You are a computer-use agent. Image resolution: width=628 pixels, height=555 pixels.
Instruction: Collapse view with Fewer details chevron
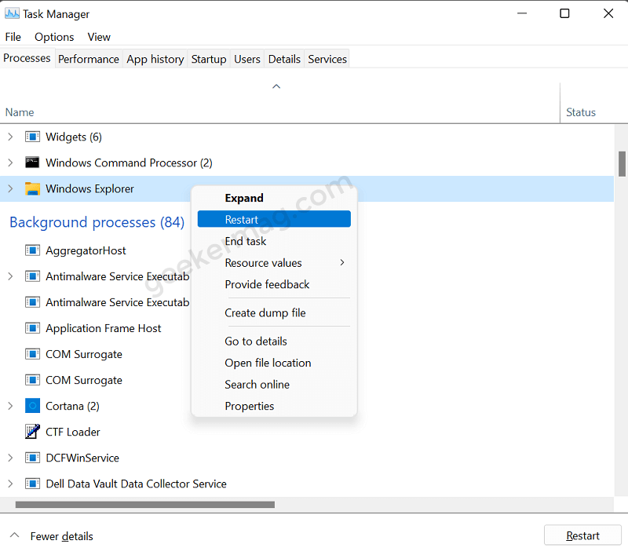click(x=14, y=535)
